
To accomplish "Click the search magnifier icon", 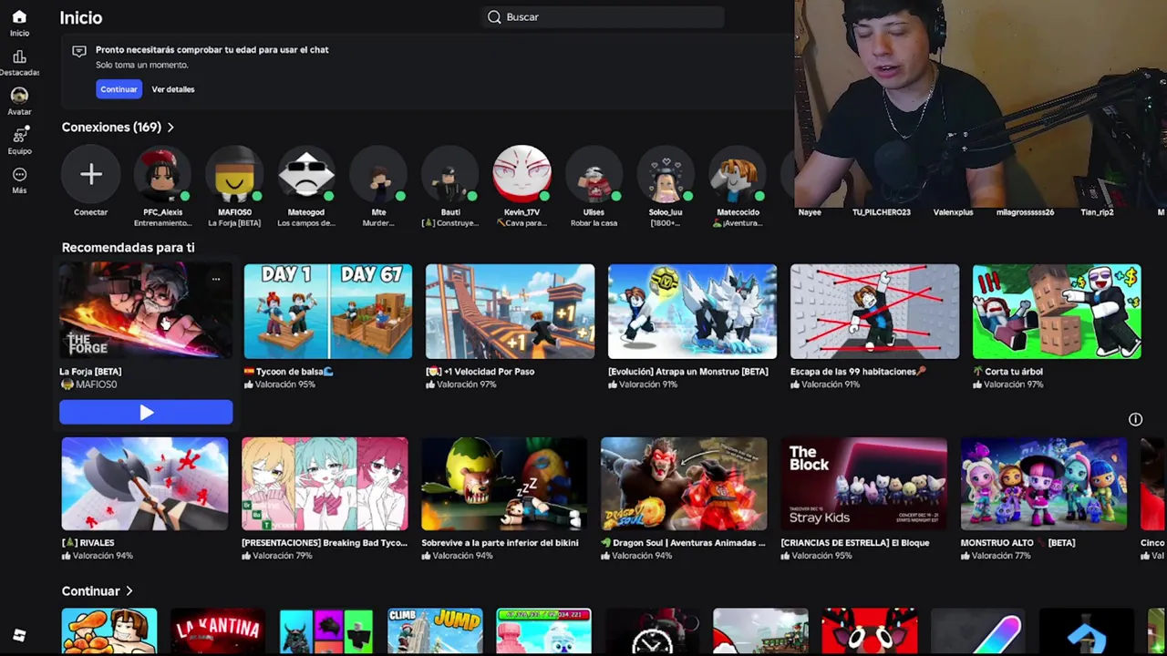I will coord(494,17).
